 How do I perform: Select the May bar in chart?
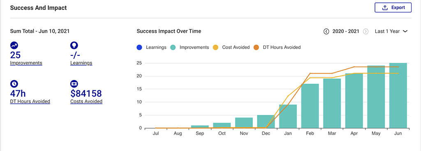(376, 97)
